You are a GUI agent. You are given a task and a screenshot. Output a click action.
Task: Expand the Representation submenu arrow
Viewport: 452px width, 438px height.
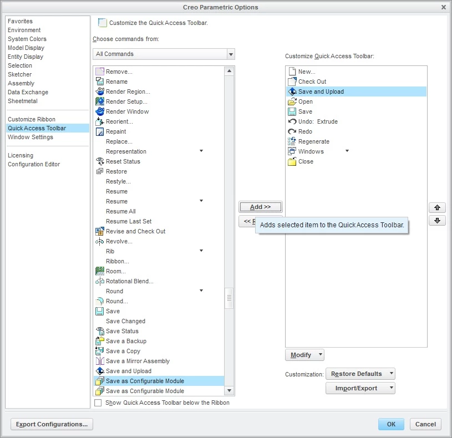(201, 151)
